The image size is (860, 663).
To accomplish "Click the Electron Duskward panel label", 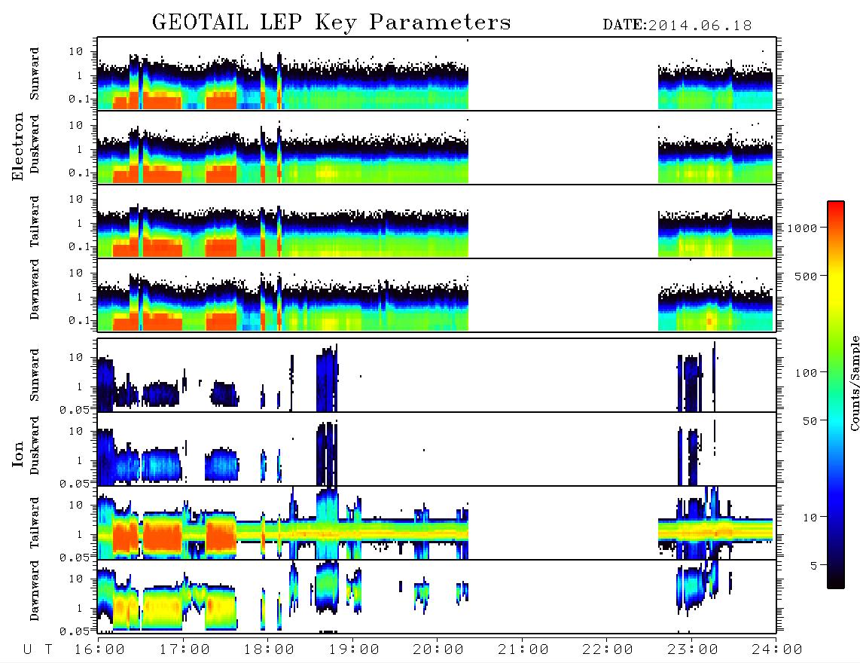I will (35, 144).
